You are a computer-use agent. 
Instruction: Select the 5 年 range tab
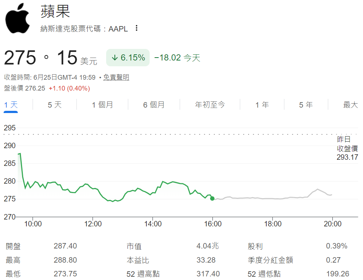306,105
